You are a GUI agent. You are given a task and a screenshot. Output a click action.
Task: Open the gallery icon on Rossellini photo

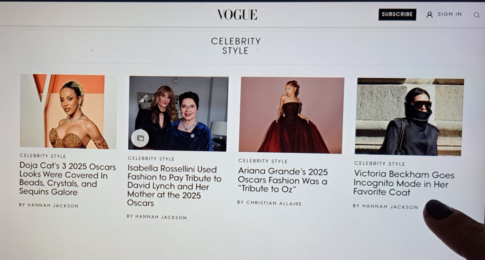click(x=140, y=138)
